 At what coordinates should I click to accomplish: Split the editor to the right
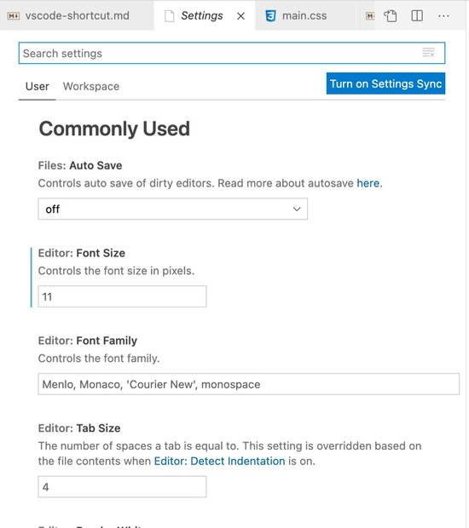(417, 16)
